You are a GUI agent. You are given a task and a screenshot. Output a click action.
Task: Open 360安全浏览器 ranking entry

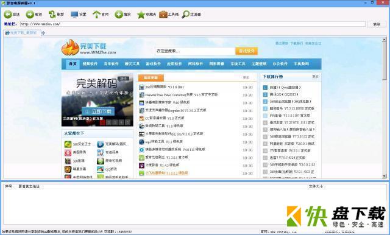point(291,101)
